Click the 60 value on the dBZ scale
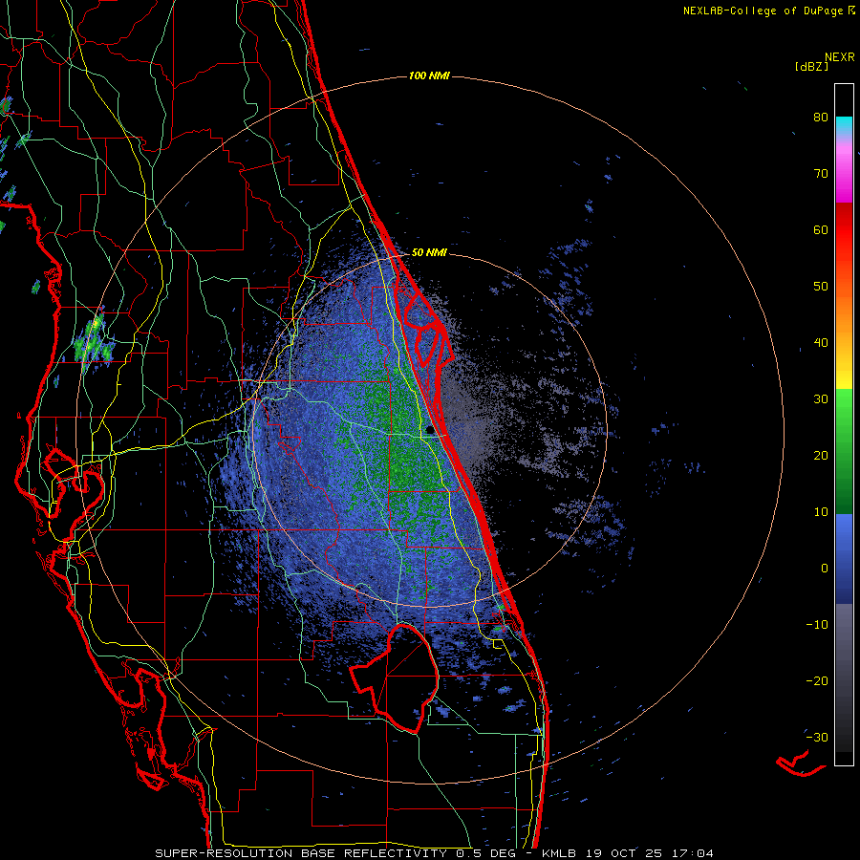Viewport: 860px width, 860px height. pyautogui.click(x=821, y=229)
